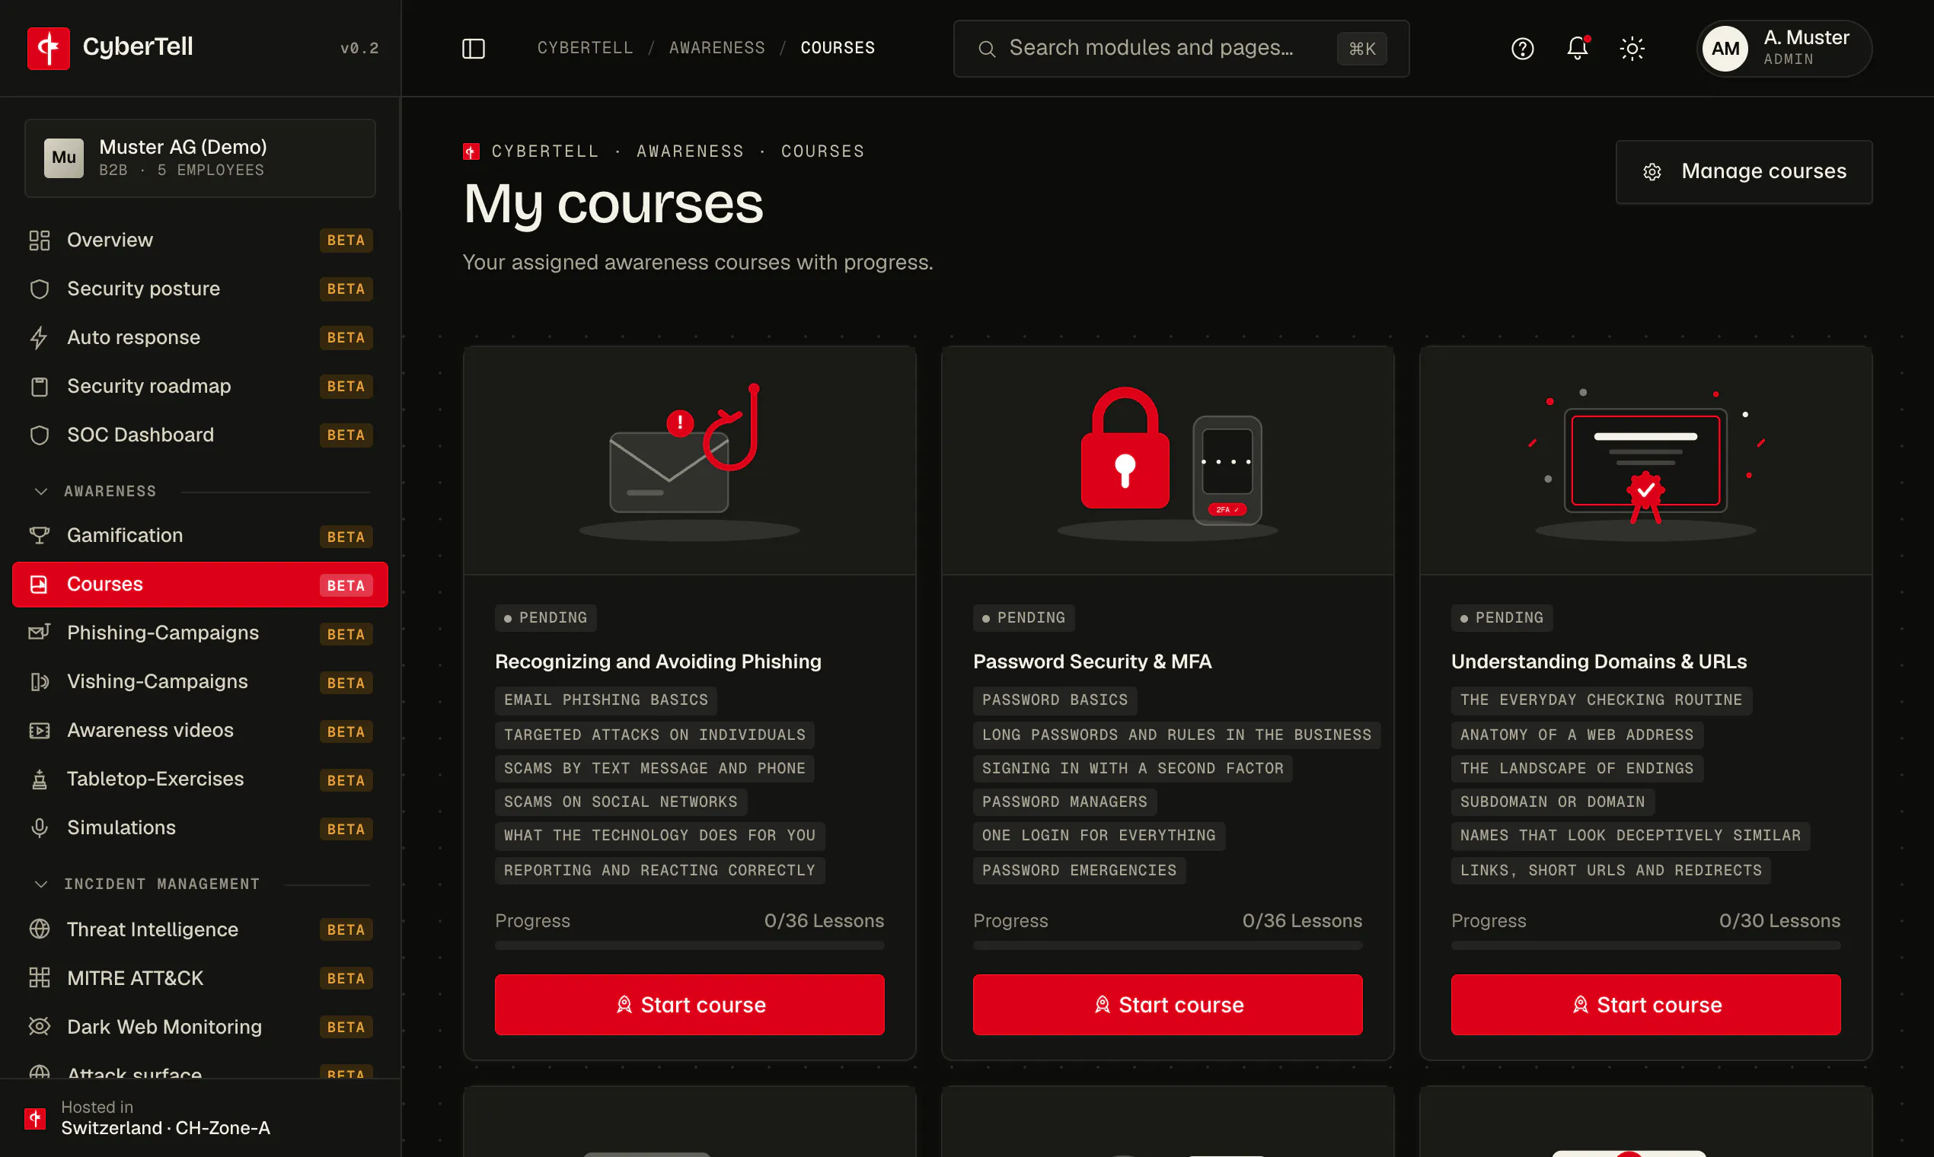The width and height of the screenshot is (1934, 1157).
Task: Open Security posture in sidebar
Action: click(200, 288)
